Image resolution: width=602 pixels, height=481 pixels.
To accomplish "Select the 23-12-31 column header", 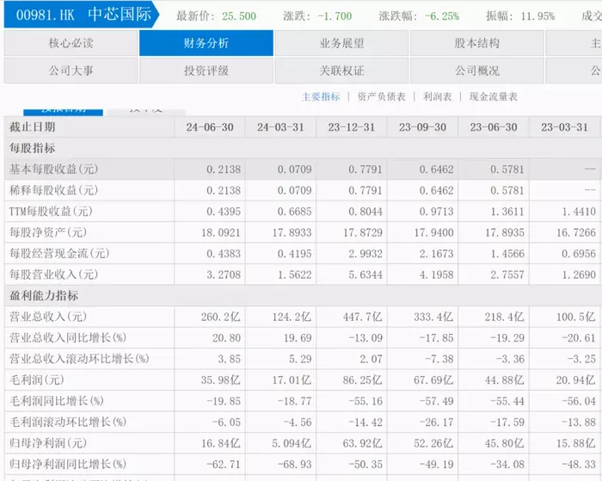I will pyautogui.click(x=351, y=127).
